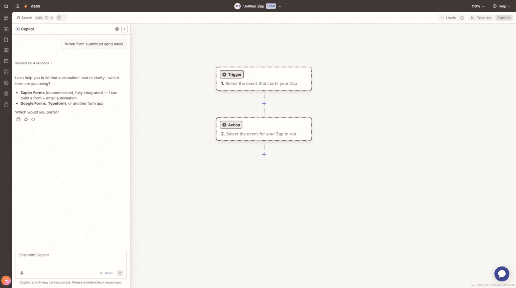Open version history clock next to Undo
Viewport: 516px width, 288px height.
pos(462,18)
